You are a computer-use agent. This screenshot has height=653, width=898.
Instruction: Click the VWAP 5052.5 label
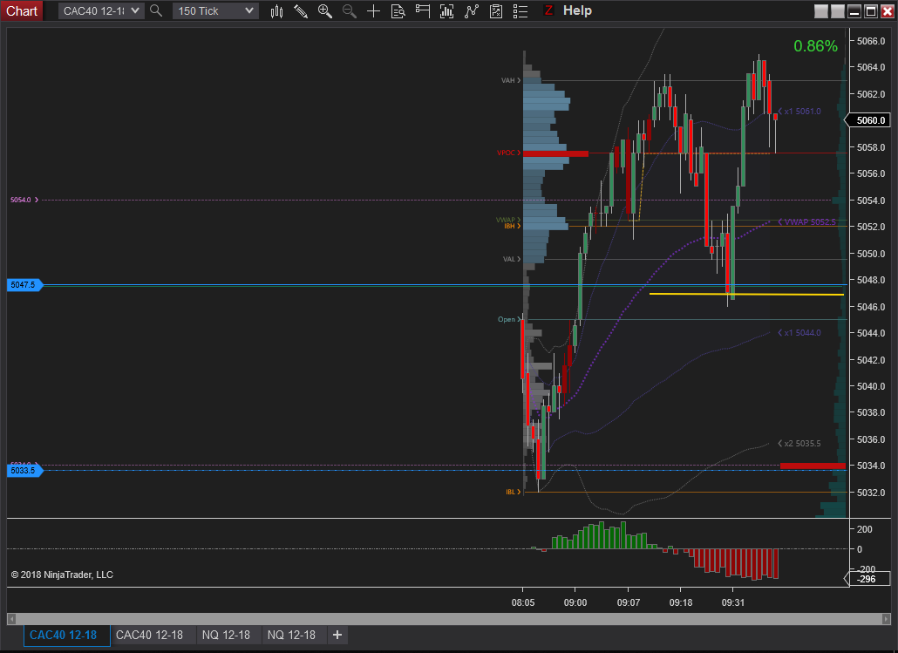tap(807, 221)
